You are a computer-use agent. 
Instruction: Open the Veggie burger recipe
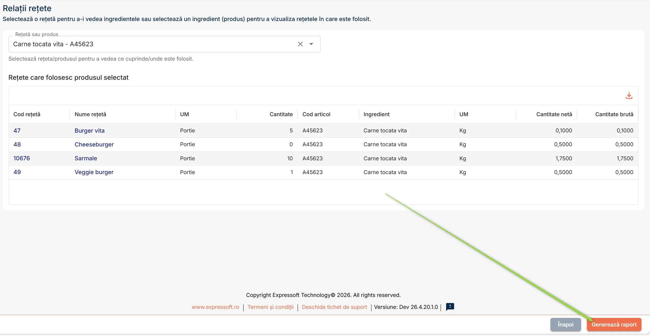[x=94, y=172]
